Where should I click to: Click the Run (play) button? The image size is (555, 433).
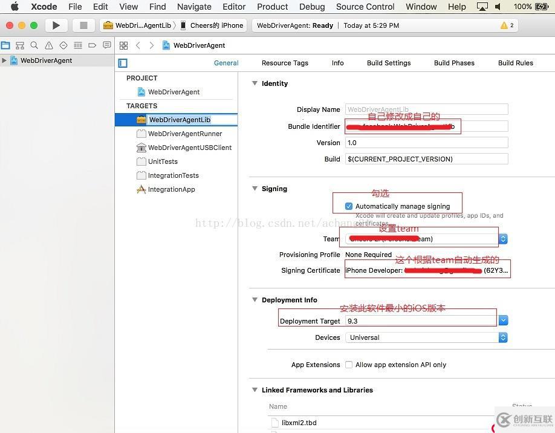point(56,25)
